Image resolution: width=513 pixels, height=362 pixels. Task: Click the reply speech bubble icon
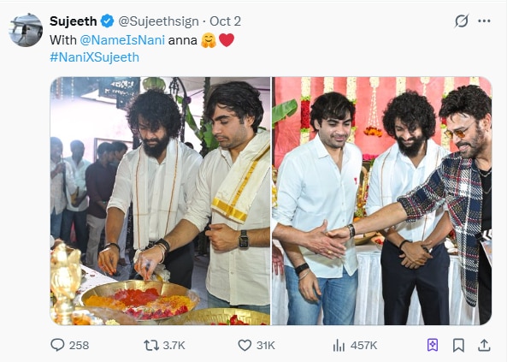(58, 345)
